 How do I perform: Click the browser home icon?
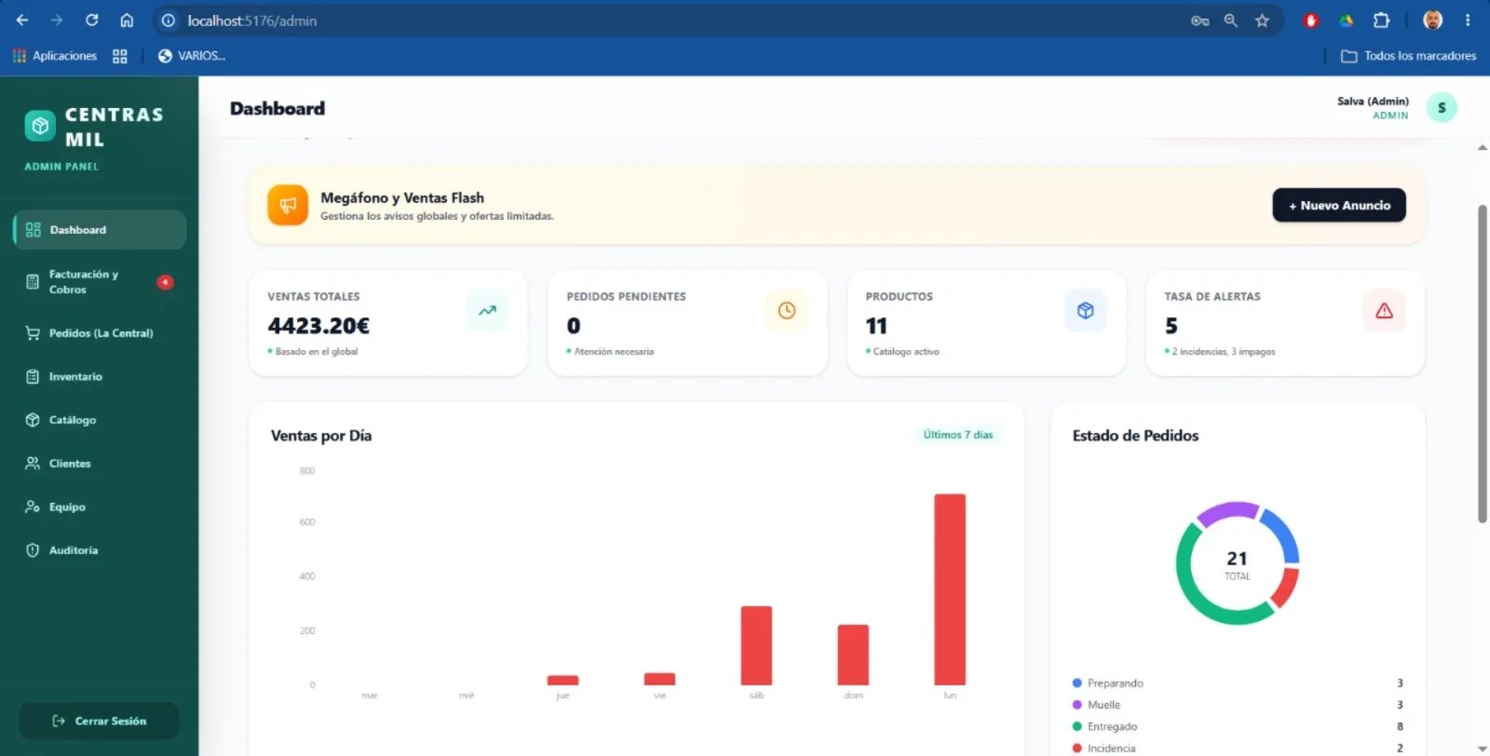(127, 20)
